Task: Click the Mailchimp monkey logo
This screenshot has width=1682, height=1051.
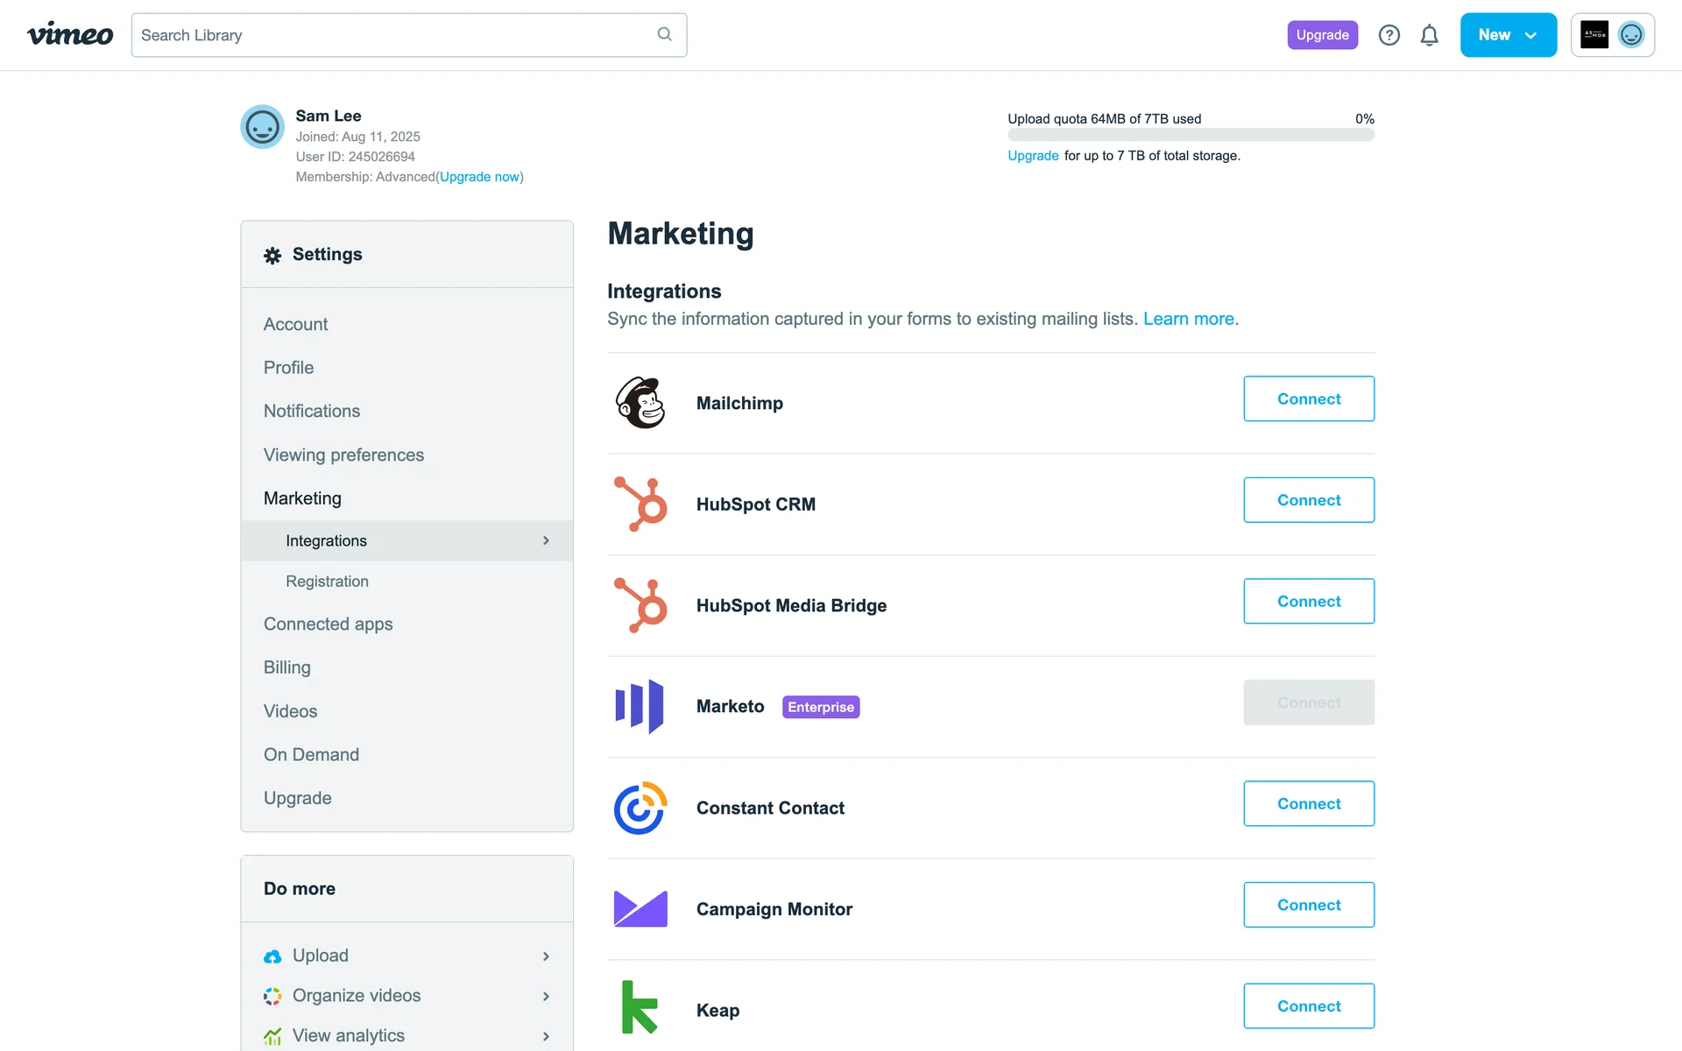Action: click(x=640, y=403)
